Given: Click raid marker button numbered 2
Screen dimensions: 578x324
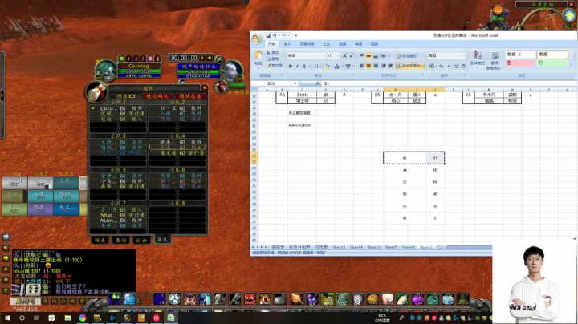Looking at the screenshot, I should click(136, 59).
